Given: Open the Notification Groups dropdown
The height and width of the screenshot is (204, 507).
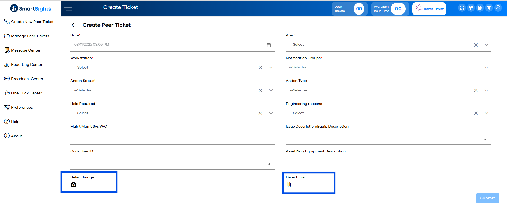Looking at the screenshot, I should tap(486, 67).
